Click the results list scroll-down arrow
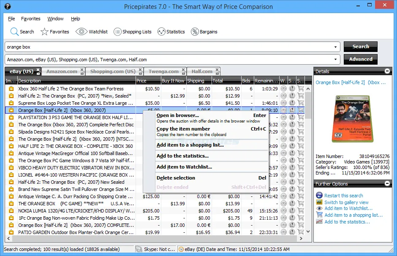397x256 pixels. [308, 231]
